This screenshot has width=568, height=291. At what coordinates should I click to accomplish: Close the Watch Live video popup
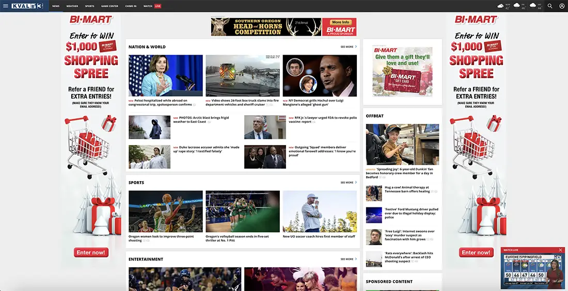[560, 250]
